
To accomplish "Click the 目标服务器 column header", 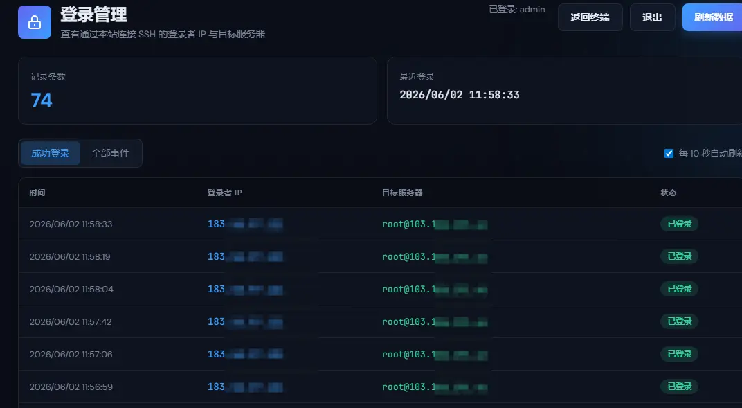I will (x=402, y=193).
